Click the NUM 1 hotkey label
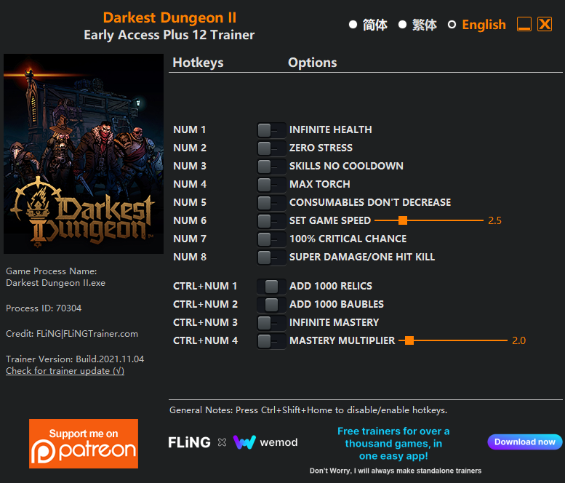 tap(190, 129)
